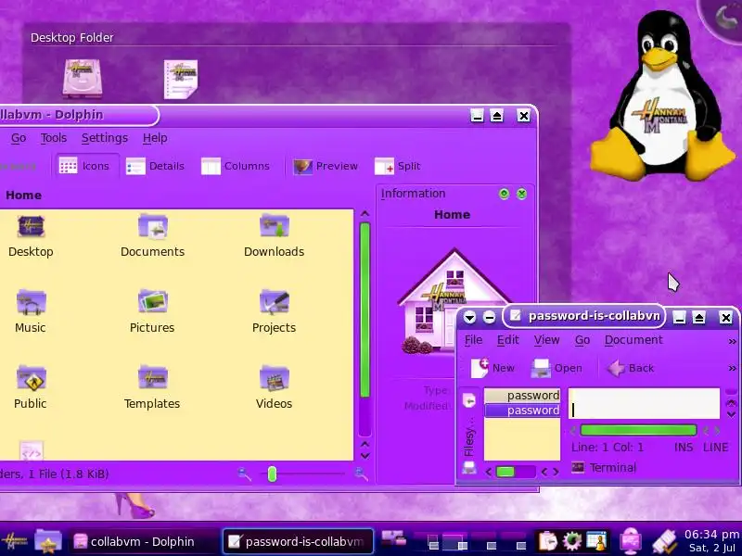The width and height of the screenshot is (742, 556).
Task: Toggle LINE selection mode in editor status bar
Action: [x=715, y=448]
